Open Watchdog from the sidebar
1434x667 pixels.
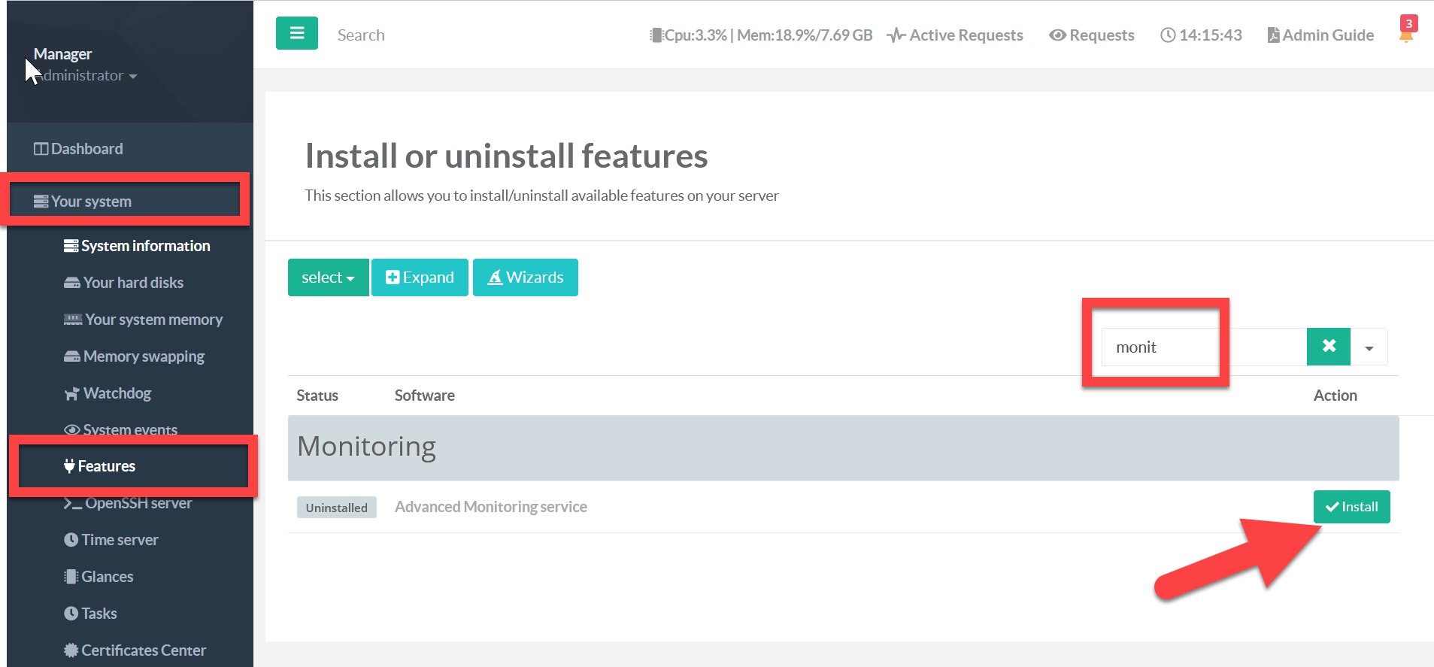pos(117,393)
